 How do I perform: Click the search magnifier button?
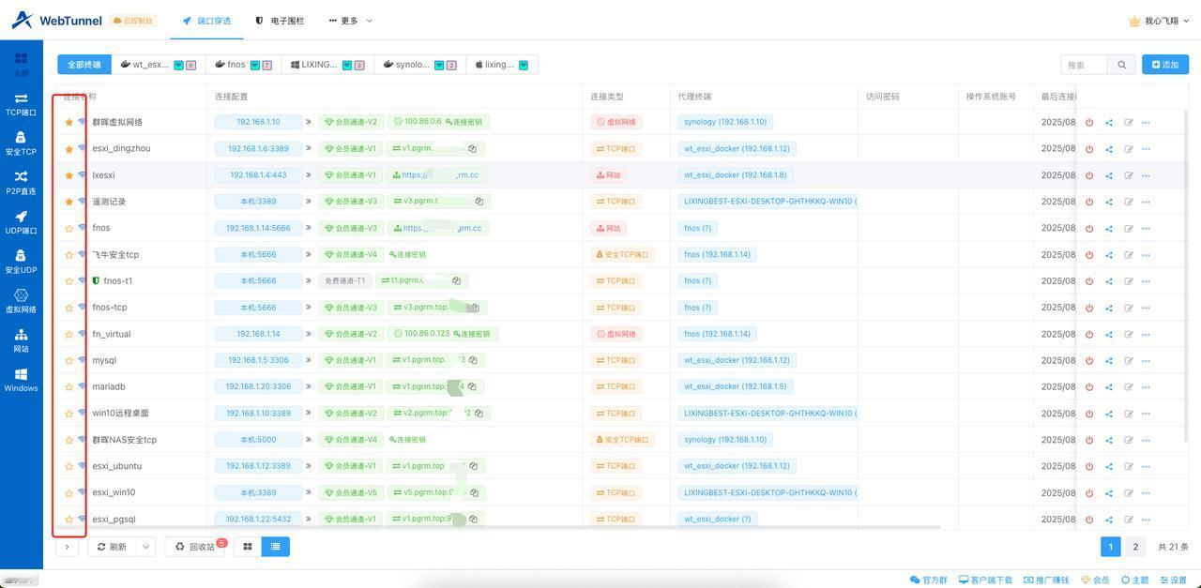tap(1121, 65)
